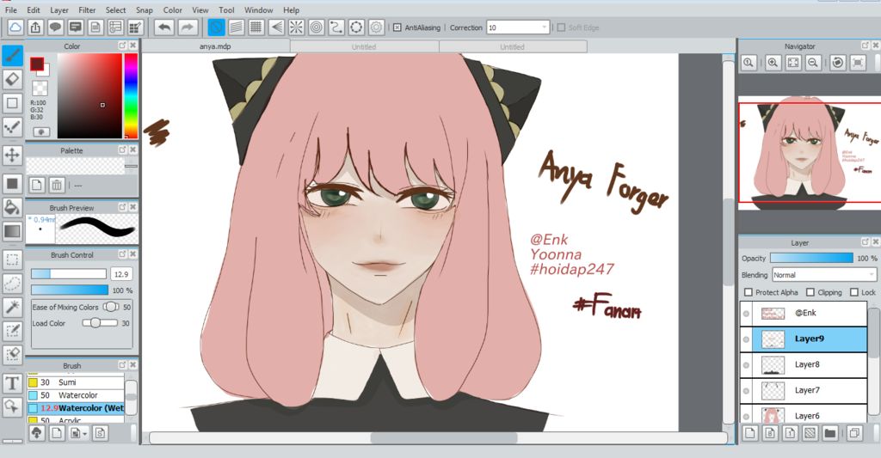Click add new folder icon in Layer panel
881x458 pixels.
point(830,433)
